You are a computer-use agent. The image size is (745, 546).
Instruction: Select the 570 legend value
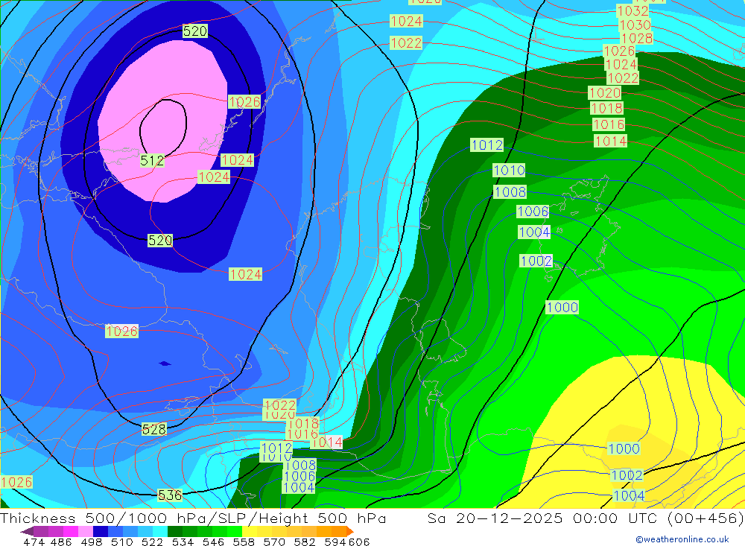[273, 542]
